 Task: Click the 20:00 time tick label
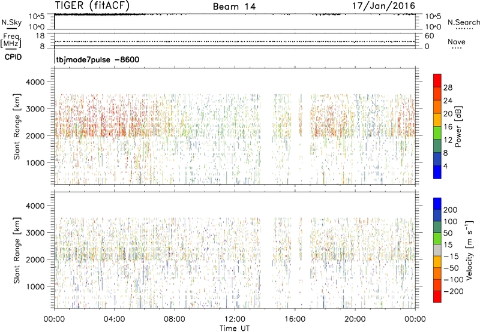pos(355,319)
